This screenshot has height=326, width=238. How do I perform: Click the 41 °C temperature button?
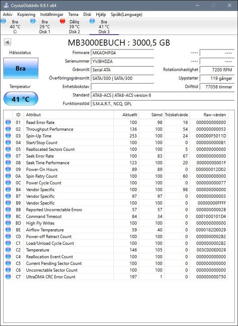21,99
